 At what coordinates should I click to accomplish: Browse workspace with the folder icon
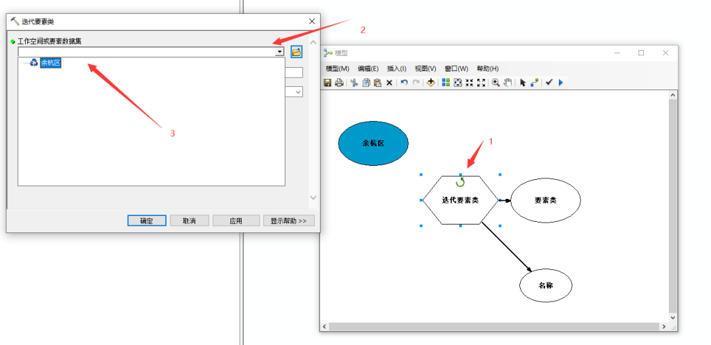(x=296, y=52)
